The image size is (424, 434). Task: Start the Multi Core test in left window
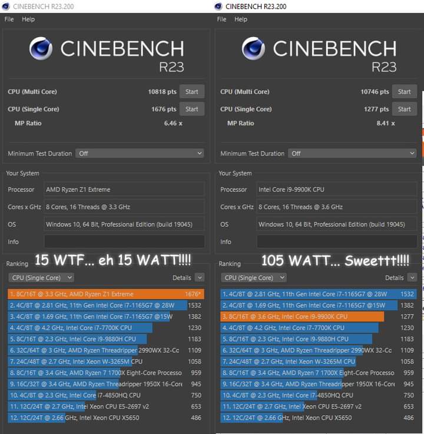[x=192, y=92]
